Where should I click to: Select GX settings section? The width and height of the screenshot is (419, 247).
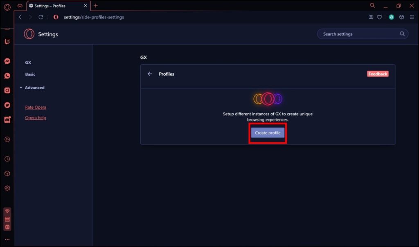[x=28, y=63]
